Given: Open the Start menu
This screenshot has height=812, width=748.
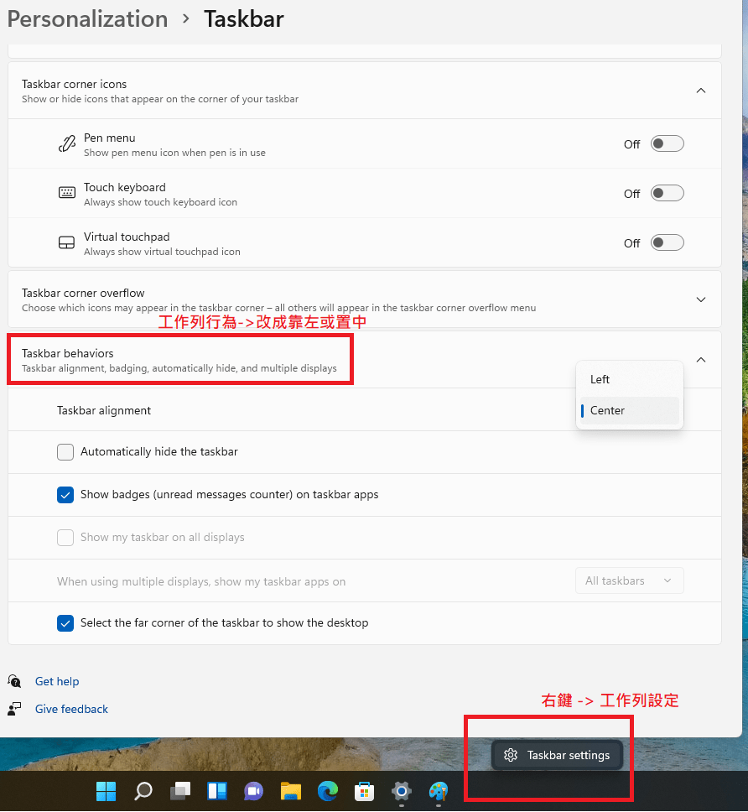Looking at the screenshot, I should [x=106, y=790].
